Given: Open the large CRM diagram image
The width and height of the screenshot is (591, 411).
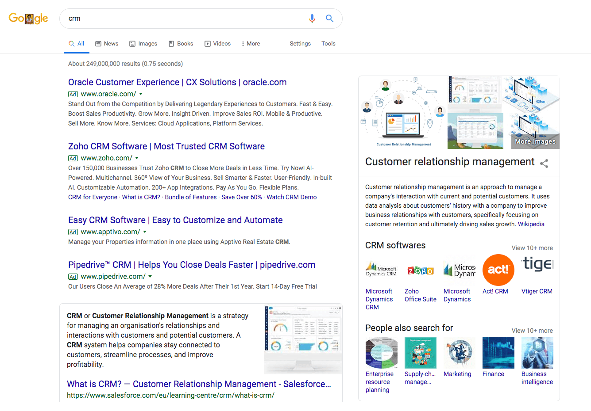Looking at the screenshot, I should (x=403, y=112).
